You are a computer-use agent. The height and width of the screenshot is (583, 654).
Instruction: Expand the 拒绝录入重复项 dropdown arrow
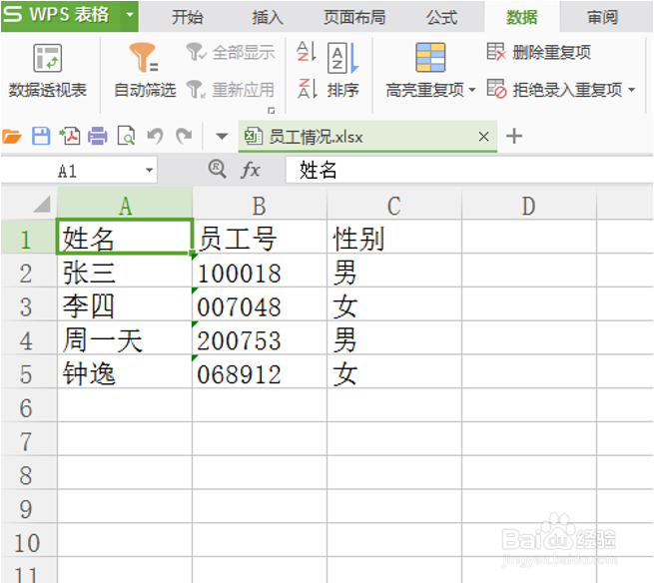point(631,90)
